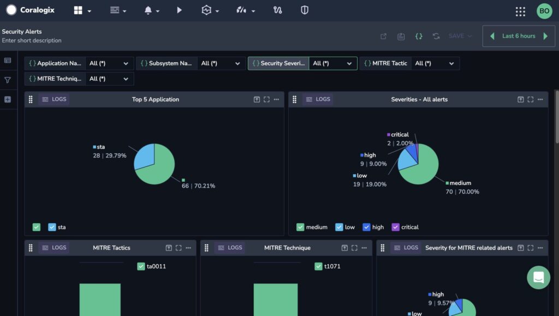Open the chat support bubble
This screenshot has height=316, width=559.
(539, 277)
